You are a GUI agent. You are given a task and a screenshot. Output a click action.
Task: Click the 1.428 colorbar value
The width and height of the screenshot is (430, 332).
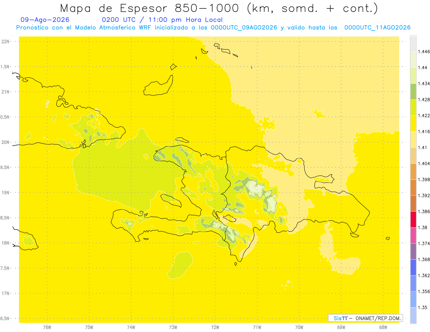coord(424,100)
